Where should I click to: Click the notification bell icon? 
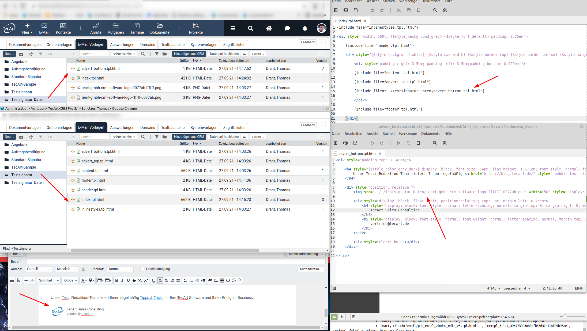tap(305, 28)
